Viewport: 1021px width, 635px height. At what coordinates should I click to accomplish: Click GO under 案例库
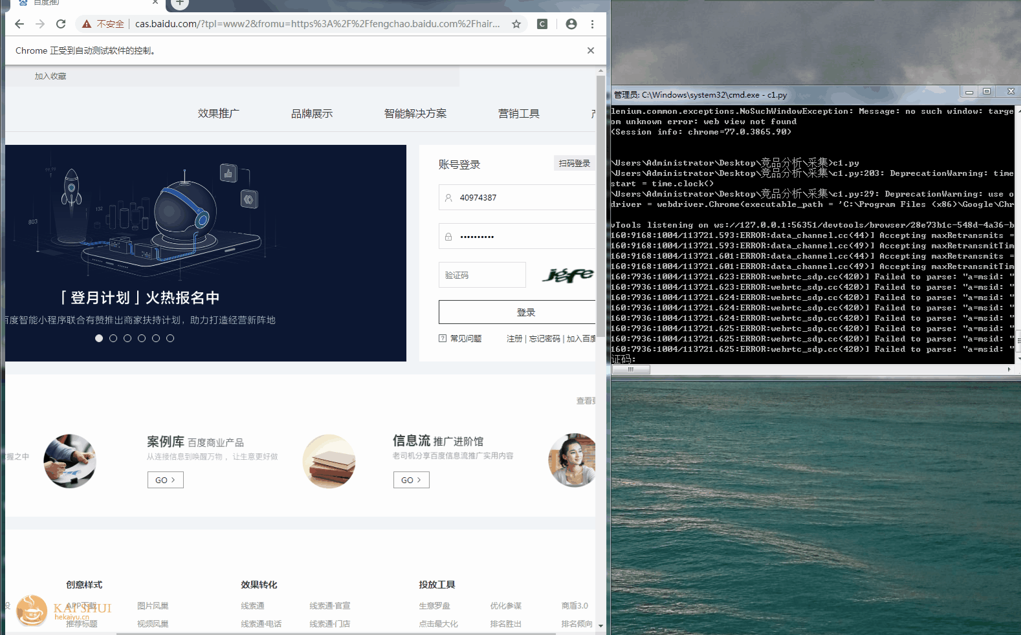[x=166, y=480]
